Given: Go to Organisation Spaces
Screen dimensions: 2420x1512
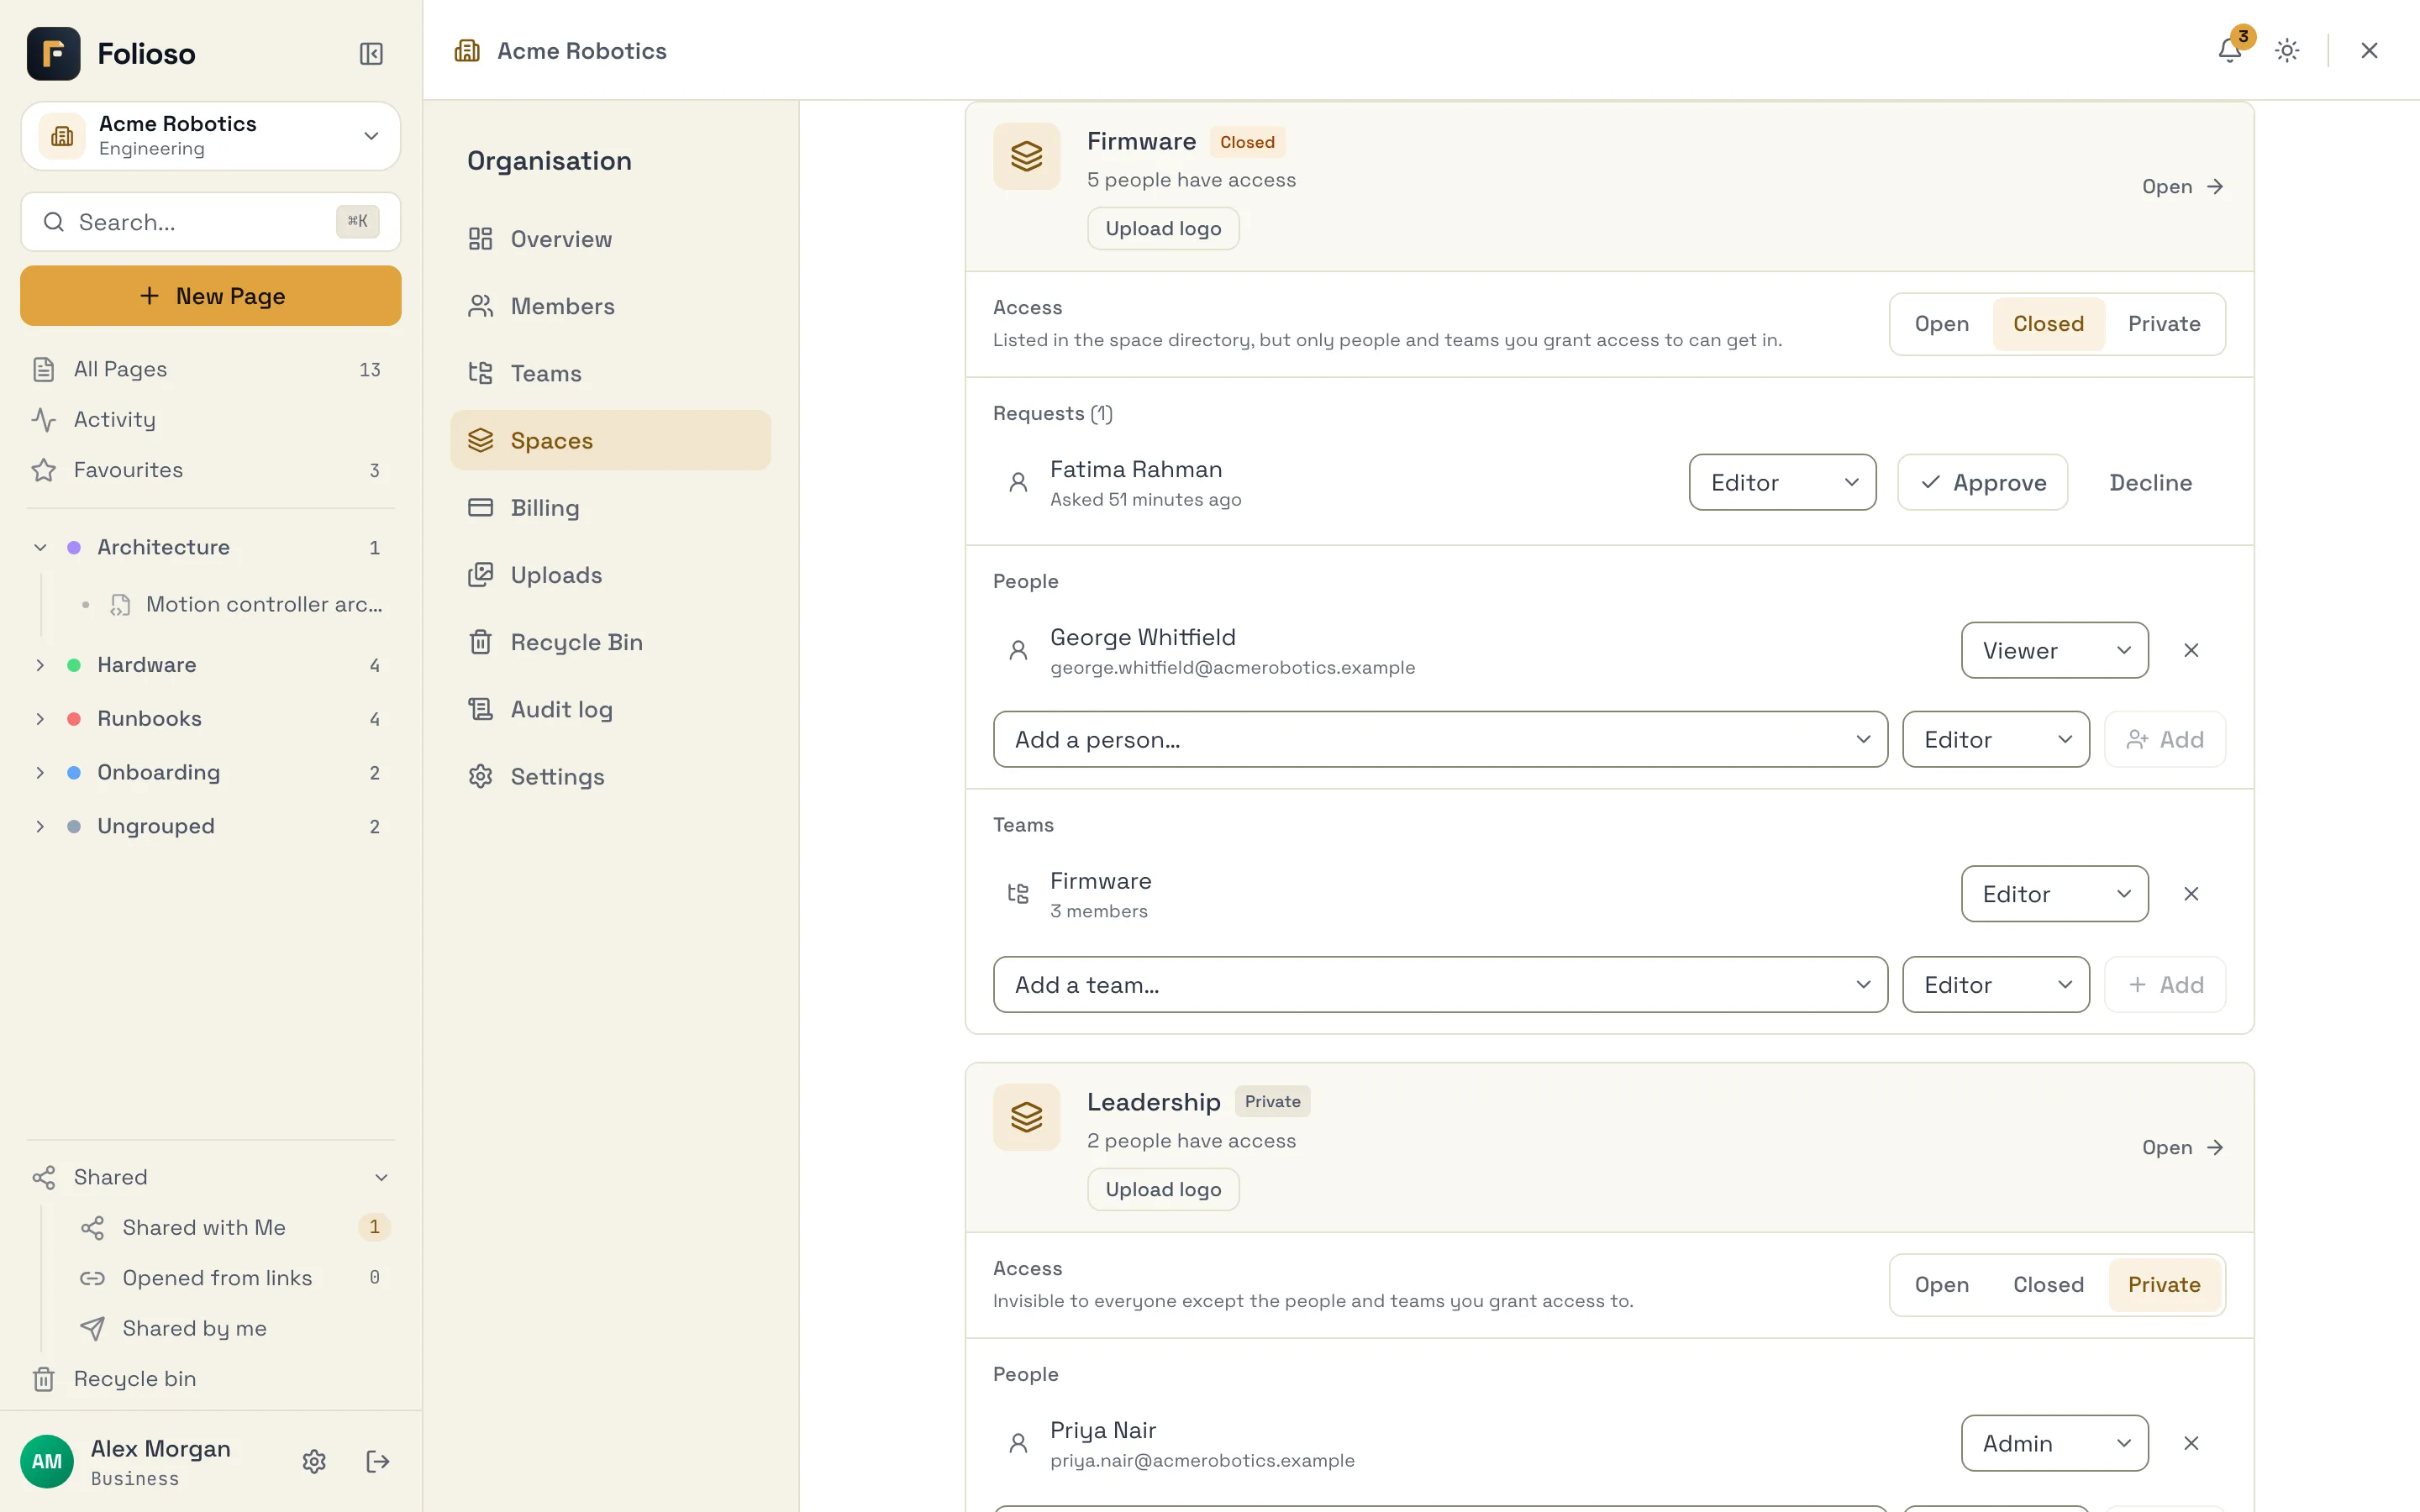Looking at the screenshot, I should [610, 440].
